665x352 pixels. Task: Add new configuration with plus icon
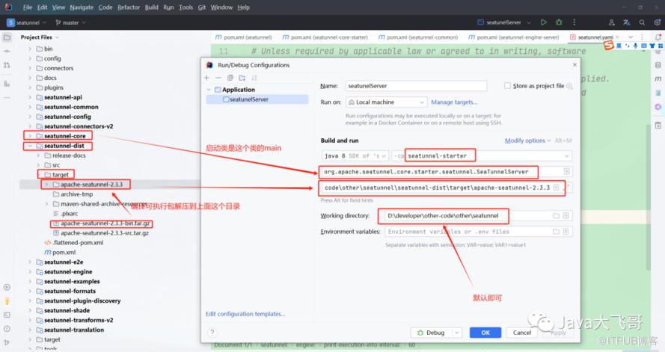point(206,78)
